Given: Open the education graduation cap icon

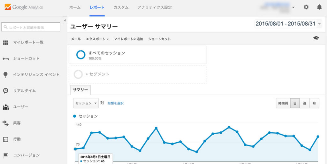Looking at the screenshot, I should pos(316,38).
